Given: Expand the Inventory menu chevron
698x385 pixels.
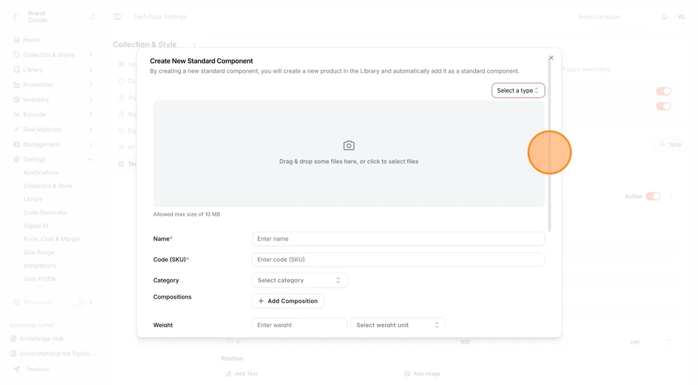Looking at the screenshot, I should [91, 100].
